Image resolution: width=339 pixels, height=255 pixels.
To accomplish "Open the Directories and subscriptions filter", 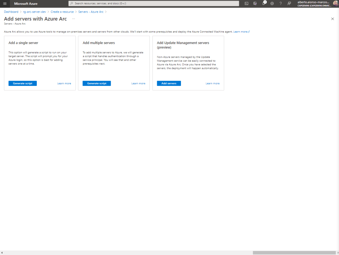I will click(255, 3).
